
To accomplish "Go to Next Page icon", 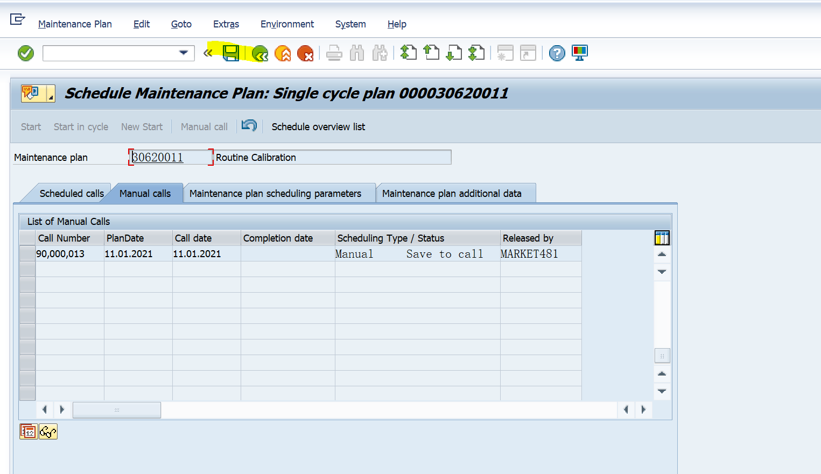I will point(454,53).
